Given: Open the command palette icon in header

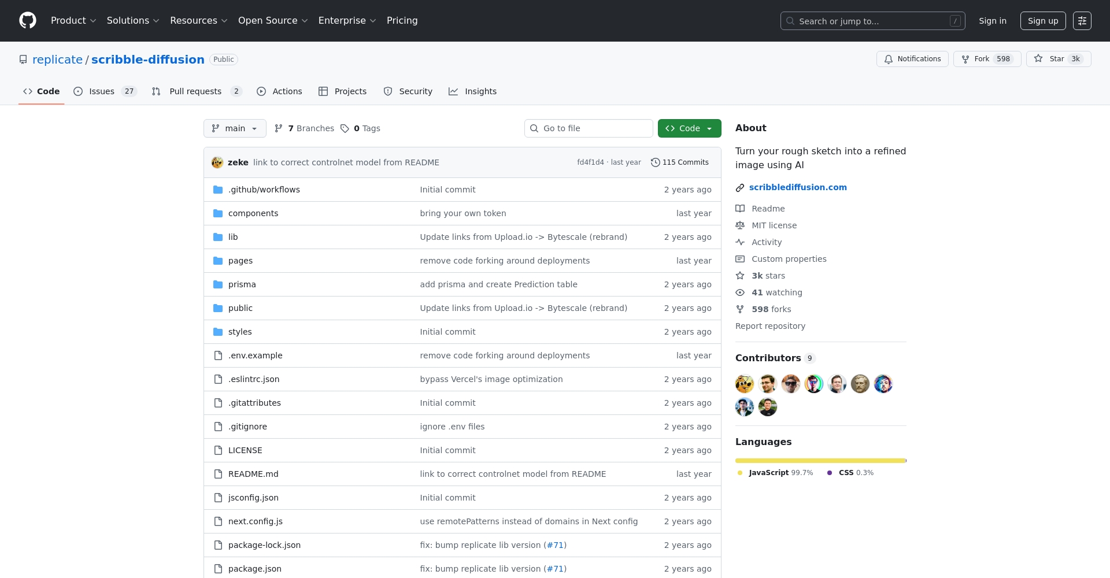Looking at the screenshot, I should (1082, 21).
